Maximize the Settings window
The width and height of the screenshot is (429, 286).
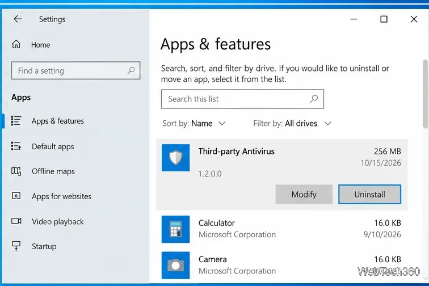pyautogui.click(x=384, y=19)
